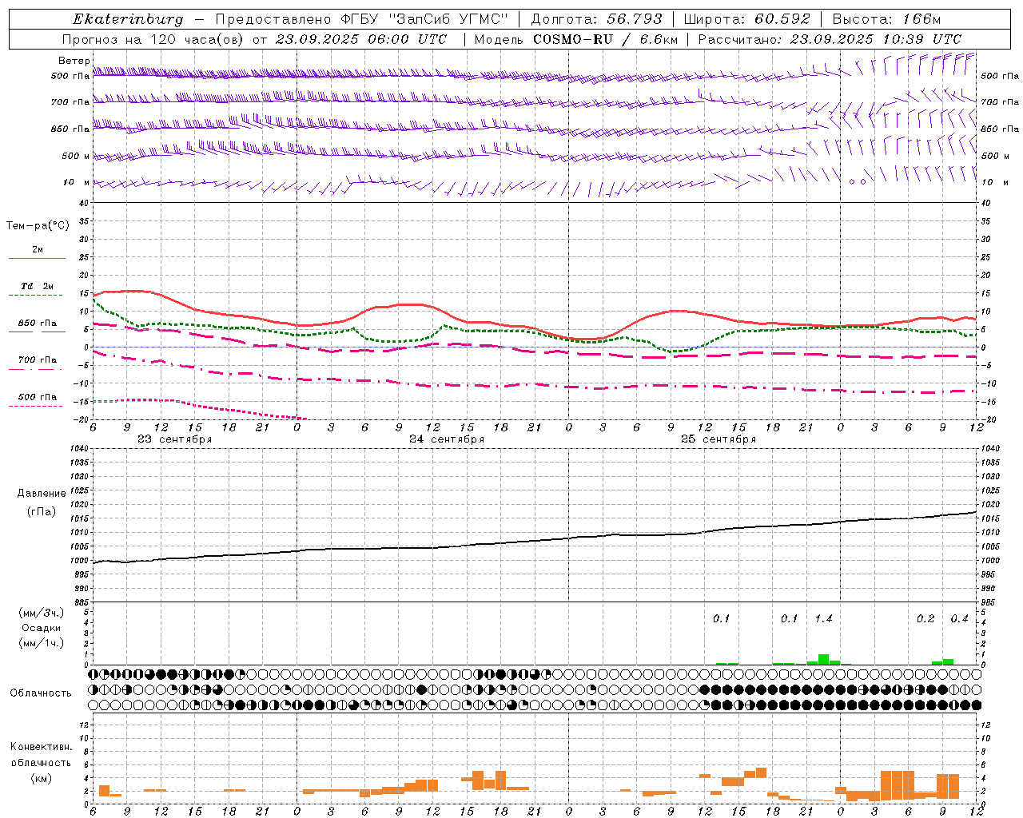
Task: Click the Ekaterinburg title text
Action: (x=128, y=19)
